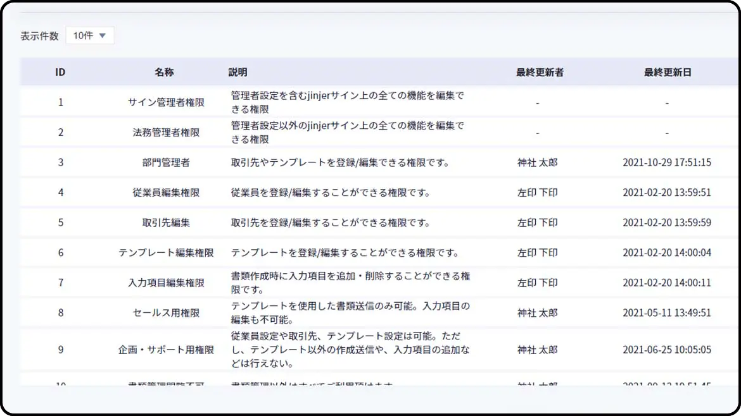Select the セールス用権限 row name
The width and height of the screenshot is (741, 416).
point(166,313)
